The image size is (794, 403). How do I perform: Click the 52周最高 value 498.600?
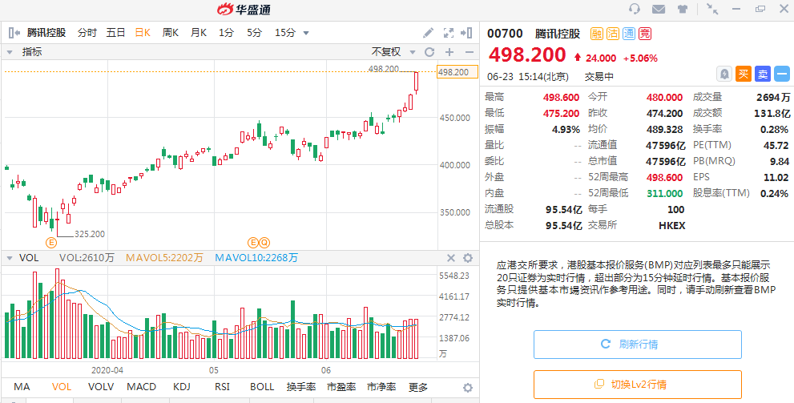point(664,177)
